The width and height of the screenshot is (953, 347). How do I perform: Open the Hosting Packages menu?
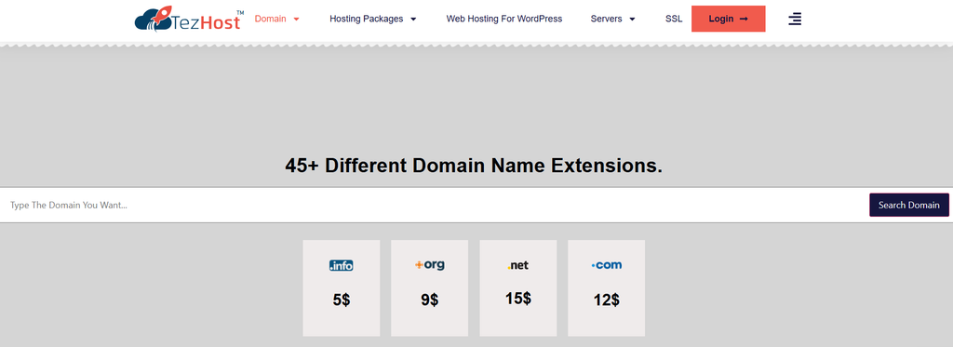367,19
